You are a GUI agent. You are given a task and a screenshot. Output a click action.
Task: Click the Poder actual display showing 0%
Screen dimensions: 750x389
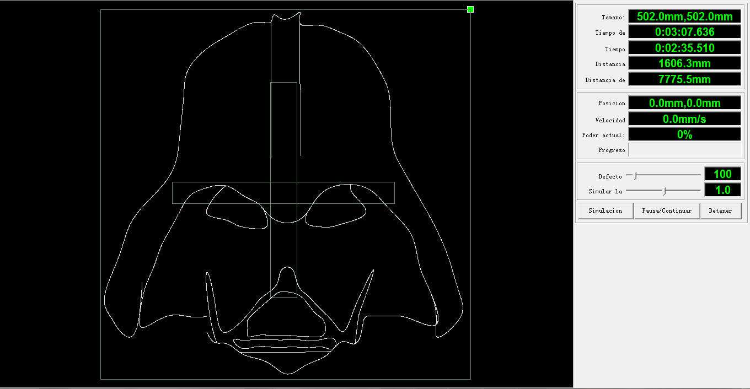[x=684, y=134]
